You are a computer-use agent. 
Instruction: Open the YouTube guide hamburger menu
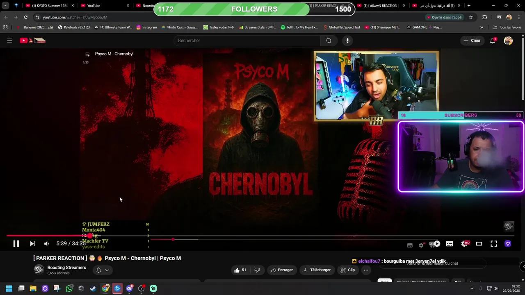tap(10, 41)
